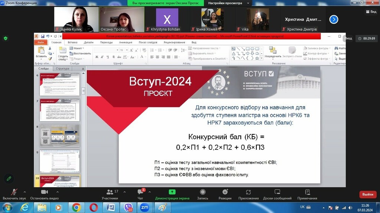
Task: Click the Вид view button
Action: click(371, 11)
